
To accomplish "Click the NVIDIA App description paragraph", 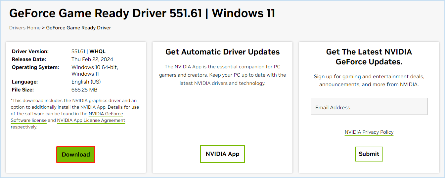I will point(223,75).
